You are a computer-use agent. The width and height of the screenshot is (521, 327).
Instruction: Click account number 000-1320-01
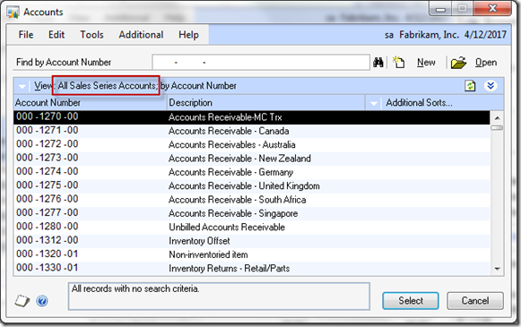[48, 254]
